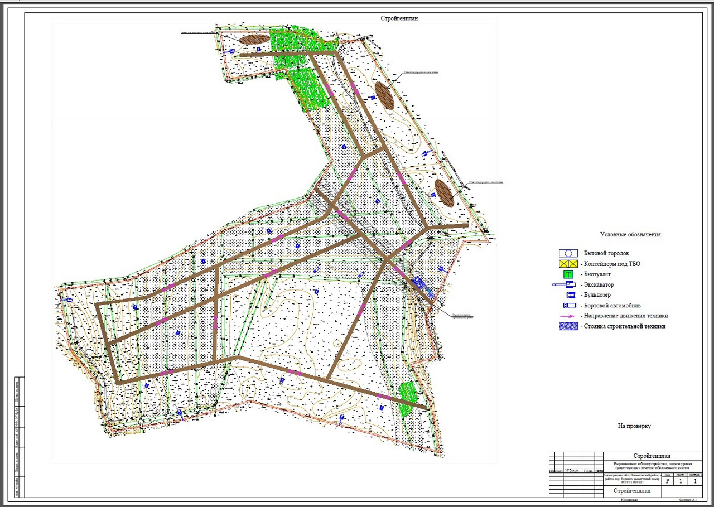This screenshot has height=507, width=714.
Task: Click the 'Формат А1' text under the title block
Action: coord(688,500)
